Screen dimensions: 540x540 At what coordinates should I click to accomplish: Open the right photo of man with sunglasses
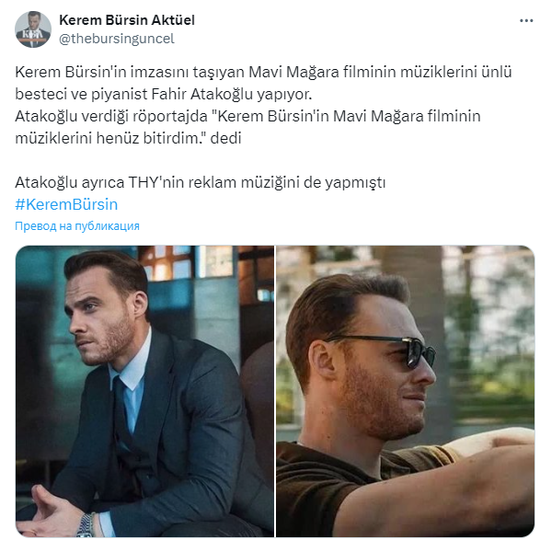(406, 391)
